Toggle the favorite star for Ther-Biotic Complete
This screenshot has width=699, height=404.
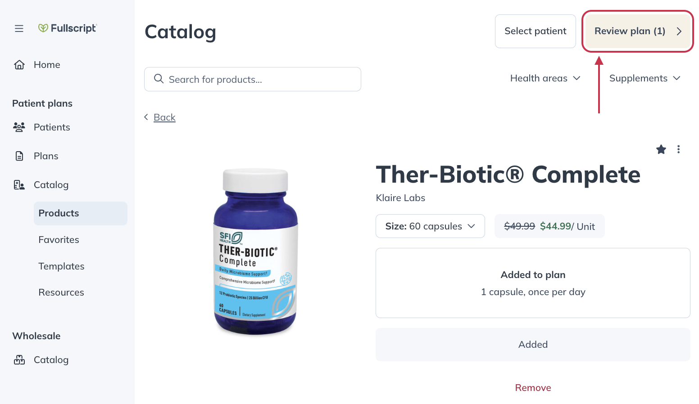click(x=661, y=149)
